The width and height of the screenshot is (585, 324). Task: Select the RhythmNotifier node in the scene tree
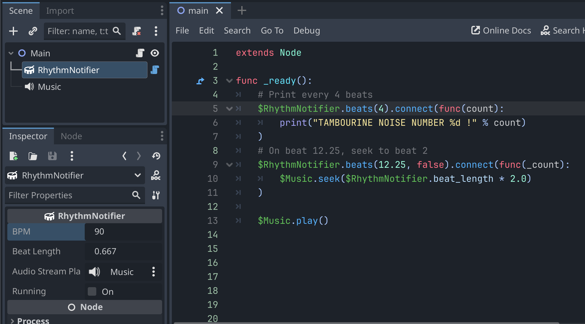pyautogui.click(x=85, y=70)
